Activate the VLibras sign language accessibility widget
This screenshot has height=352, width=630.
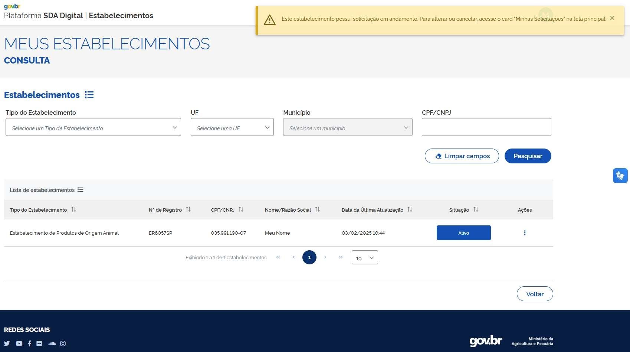click(620, 176)
